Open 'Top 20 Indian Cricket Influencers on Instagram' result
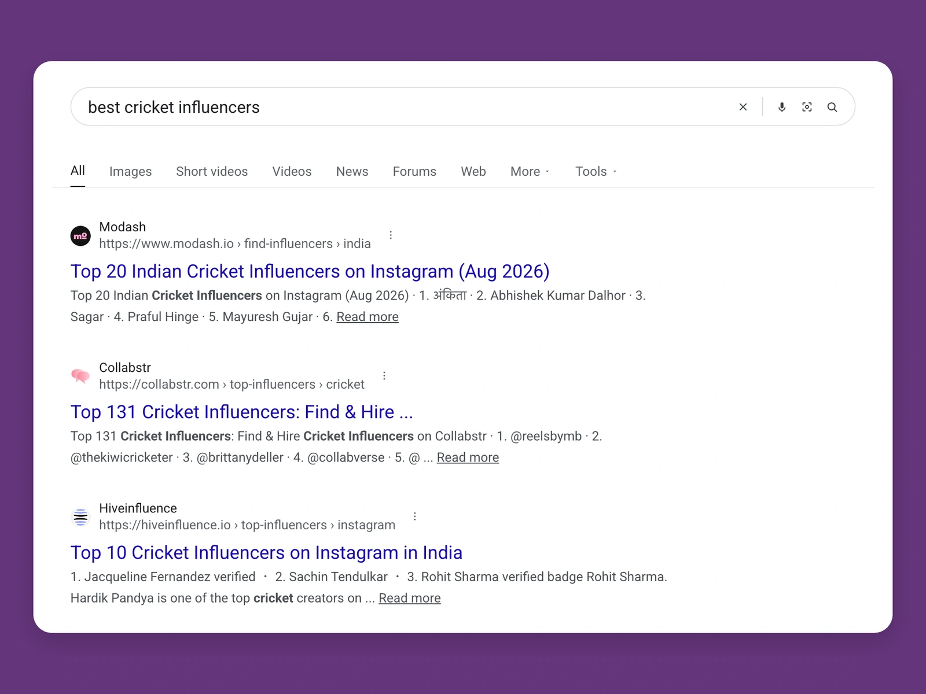This screenshot has width=926, height=694. [x=310, y=271]
